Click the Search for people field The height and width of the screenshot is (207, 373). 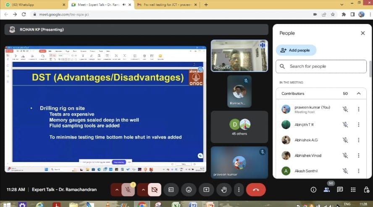click(x=321, y=66)
